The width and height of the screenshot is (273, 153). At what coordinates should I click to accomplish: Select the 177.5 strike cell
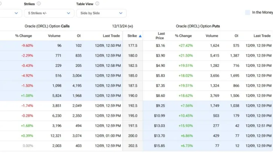[133, 46]
